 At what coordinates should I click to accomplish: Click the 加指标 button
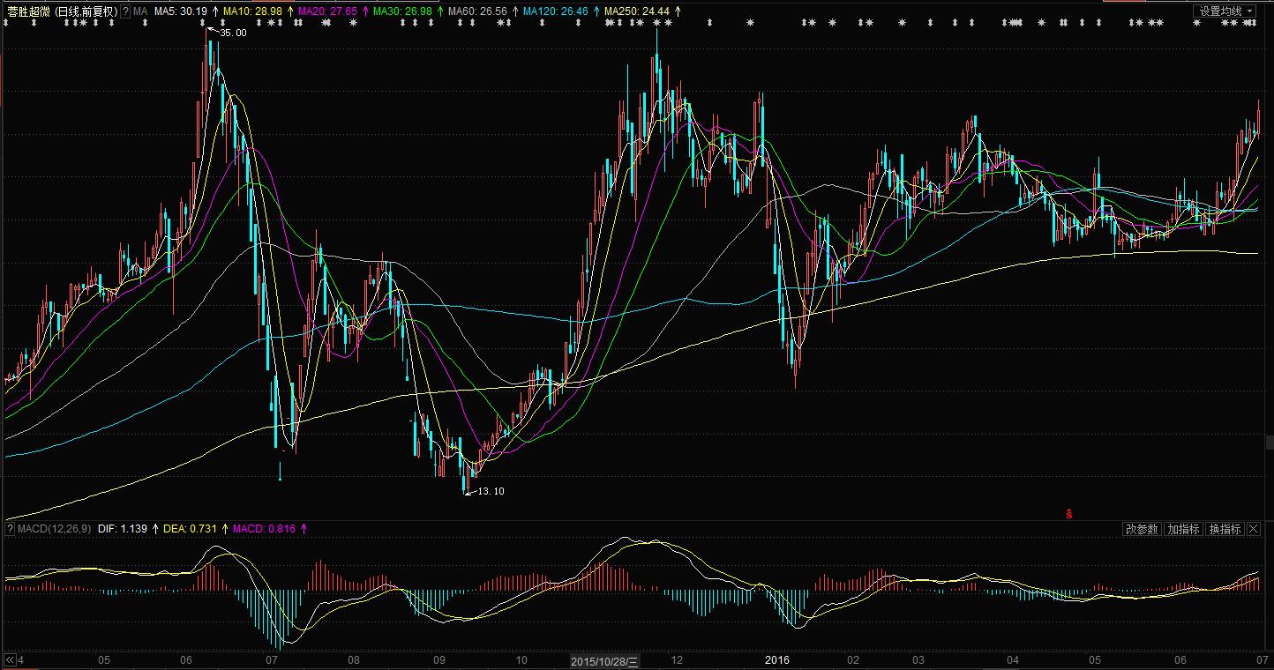point(1183,529)
